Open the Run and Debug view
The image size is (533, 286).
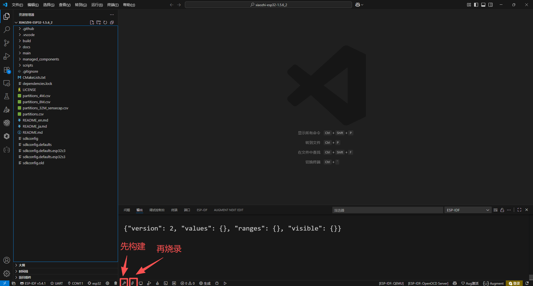(x=7, y=56)
